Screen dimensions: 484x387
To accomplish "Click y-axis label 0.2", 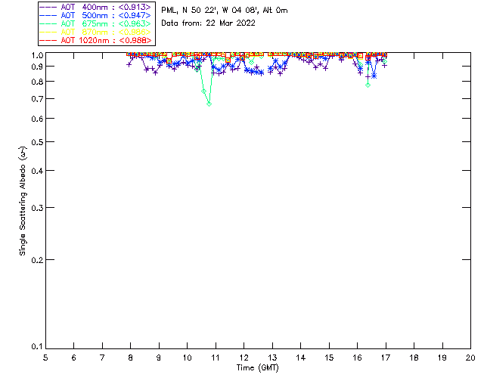I will [36, 260].
